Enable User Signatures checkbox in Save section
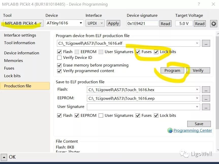This screenshot has width=219, height=164. pyautogui.click(x=101, y=116)
